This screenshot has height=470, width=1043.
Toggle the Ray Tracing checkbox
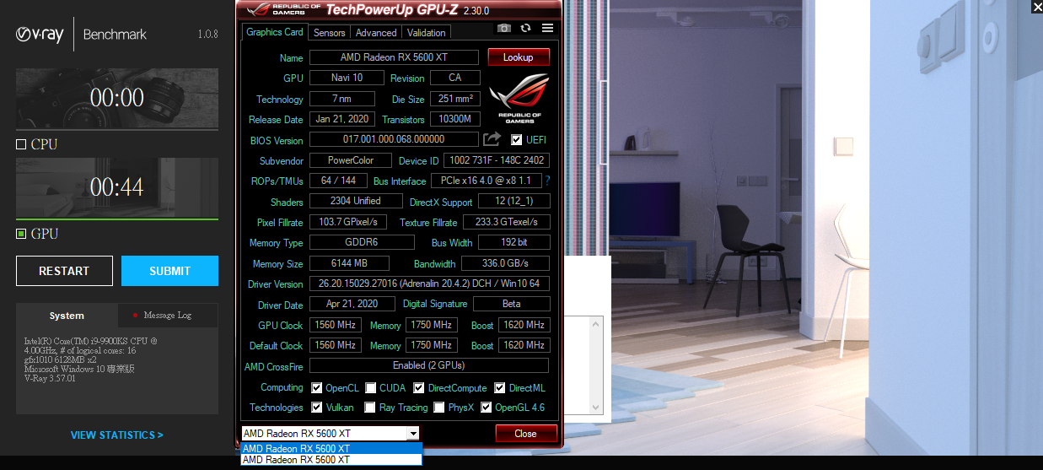click(x=369, y=407)
